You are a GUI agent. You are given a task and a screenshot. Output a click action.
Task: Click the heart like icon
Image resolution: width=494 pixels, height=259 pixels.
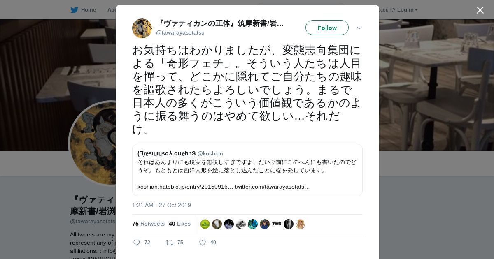pos(203,243)
